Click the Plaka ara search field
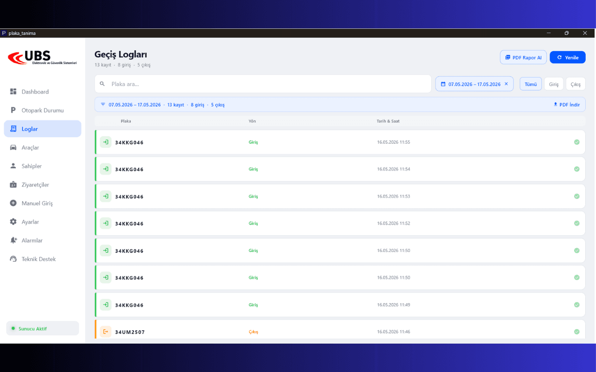 tap(263, 84)
